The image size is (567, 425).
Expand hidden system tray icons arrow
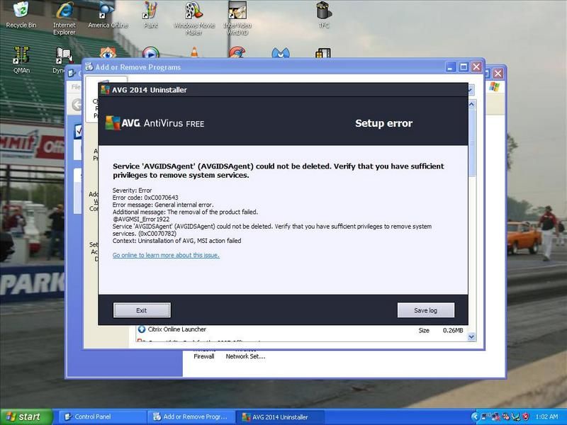(x=476, y=416)
